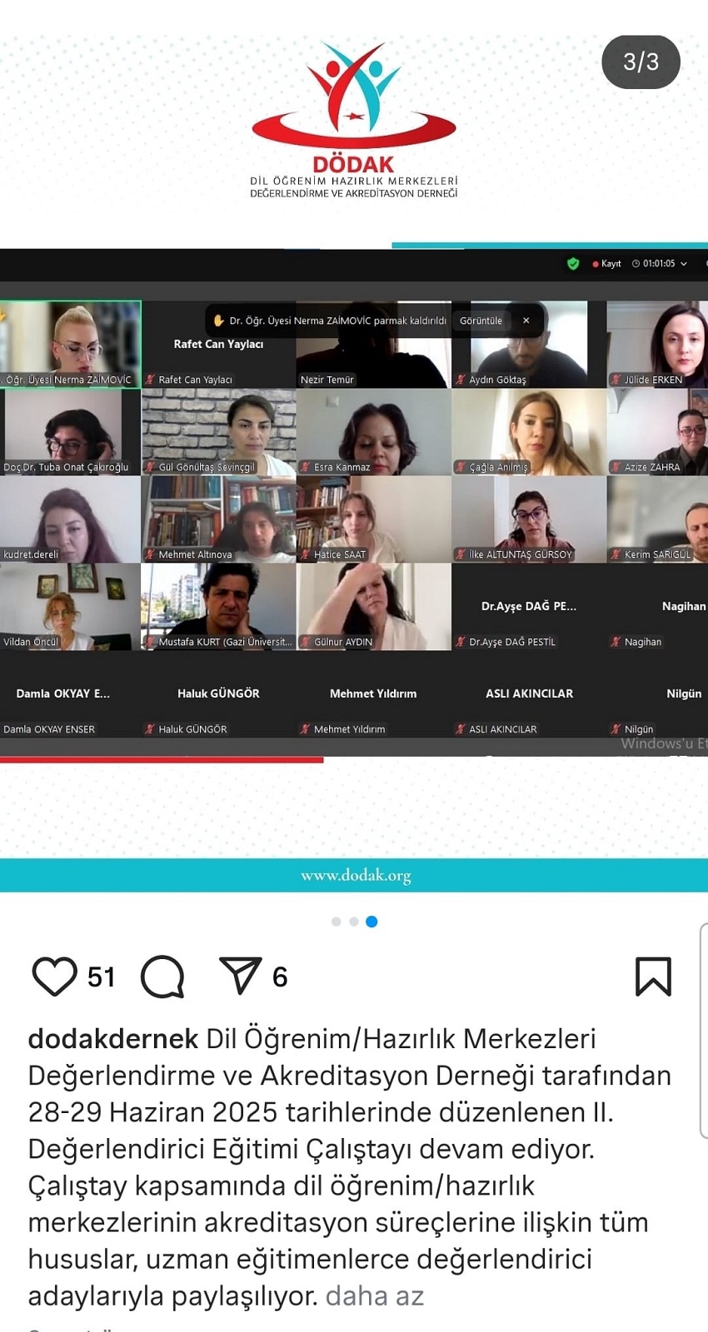Save the post with the bookmark icon
The image size is (708, 1332).
[x=653, y=977]
